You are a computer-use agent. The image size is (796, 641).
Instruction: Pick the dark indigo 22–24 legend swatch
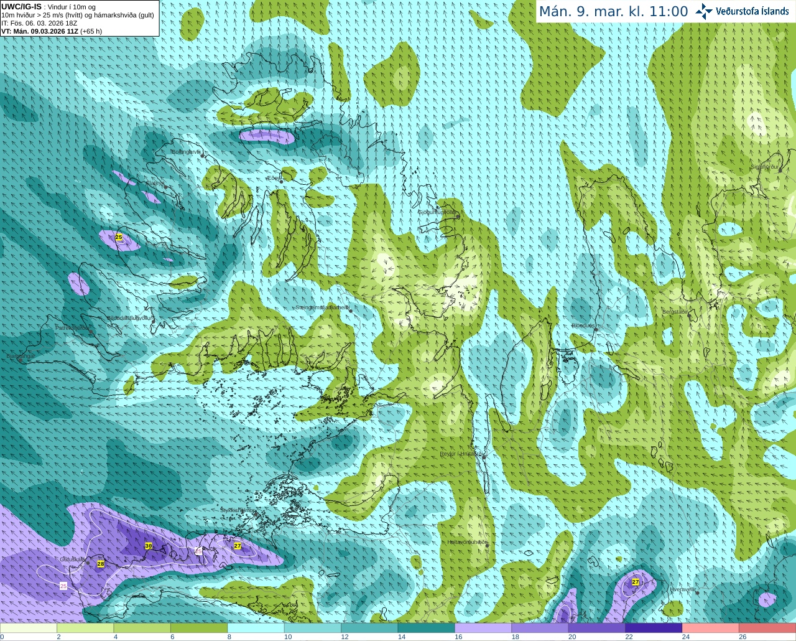(654, 628)
